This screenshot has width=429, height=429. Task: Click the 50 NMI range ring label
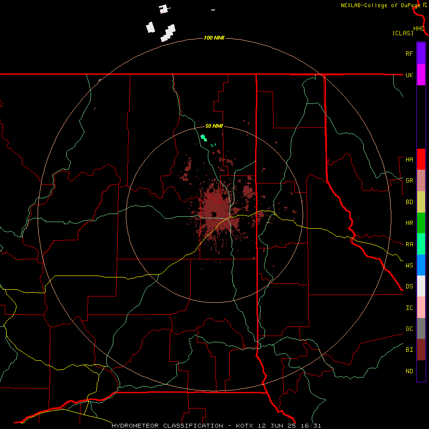pos(214,126)
